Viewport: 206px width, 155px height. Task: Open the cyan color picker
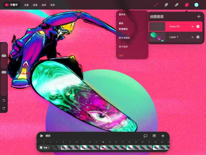pos(196,5)
